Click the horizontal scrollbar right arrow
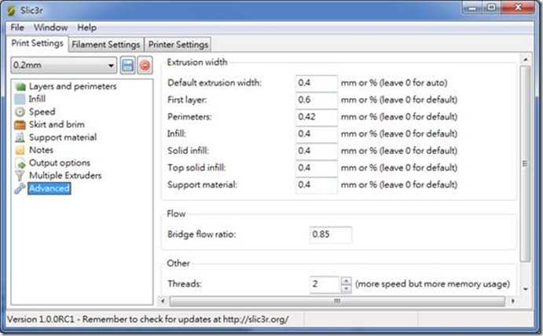Screen dimensions: 543x336 (x=512, y=301)
